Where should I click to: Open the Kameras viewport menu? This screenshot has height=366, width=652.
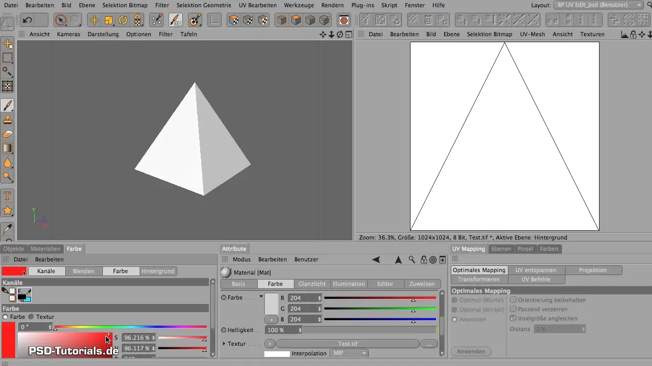coord(68,34)
